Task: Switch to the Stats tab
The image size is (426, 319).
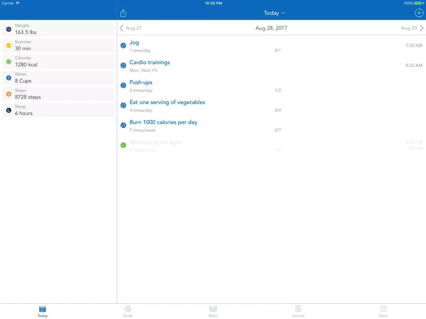Action: tap(213, 311)
